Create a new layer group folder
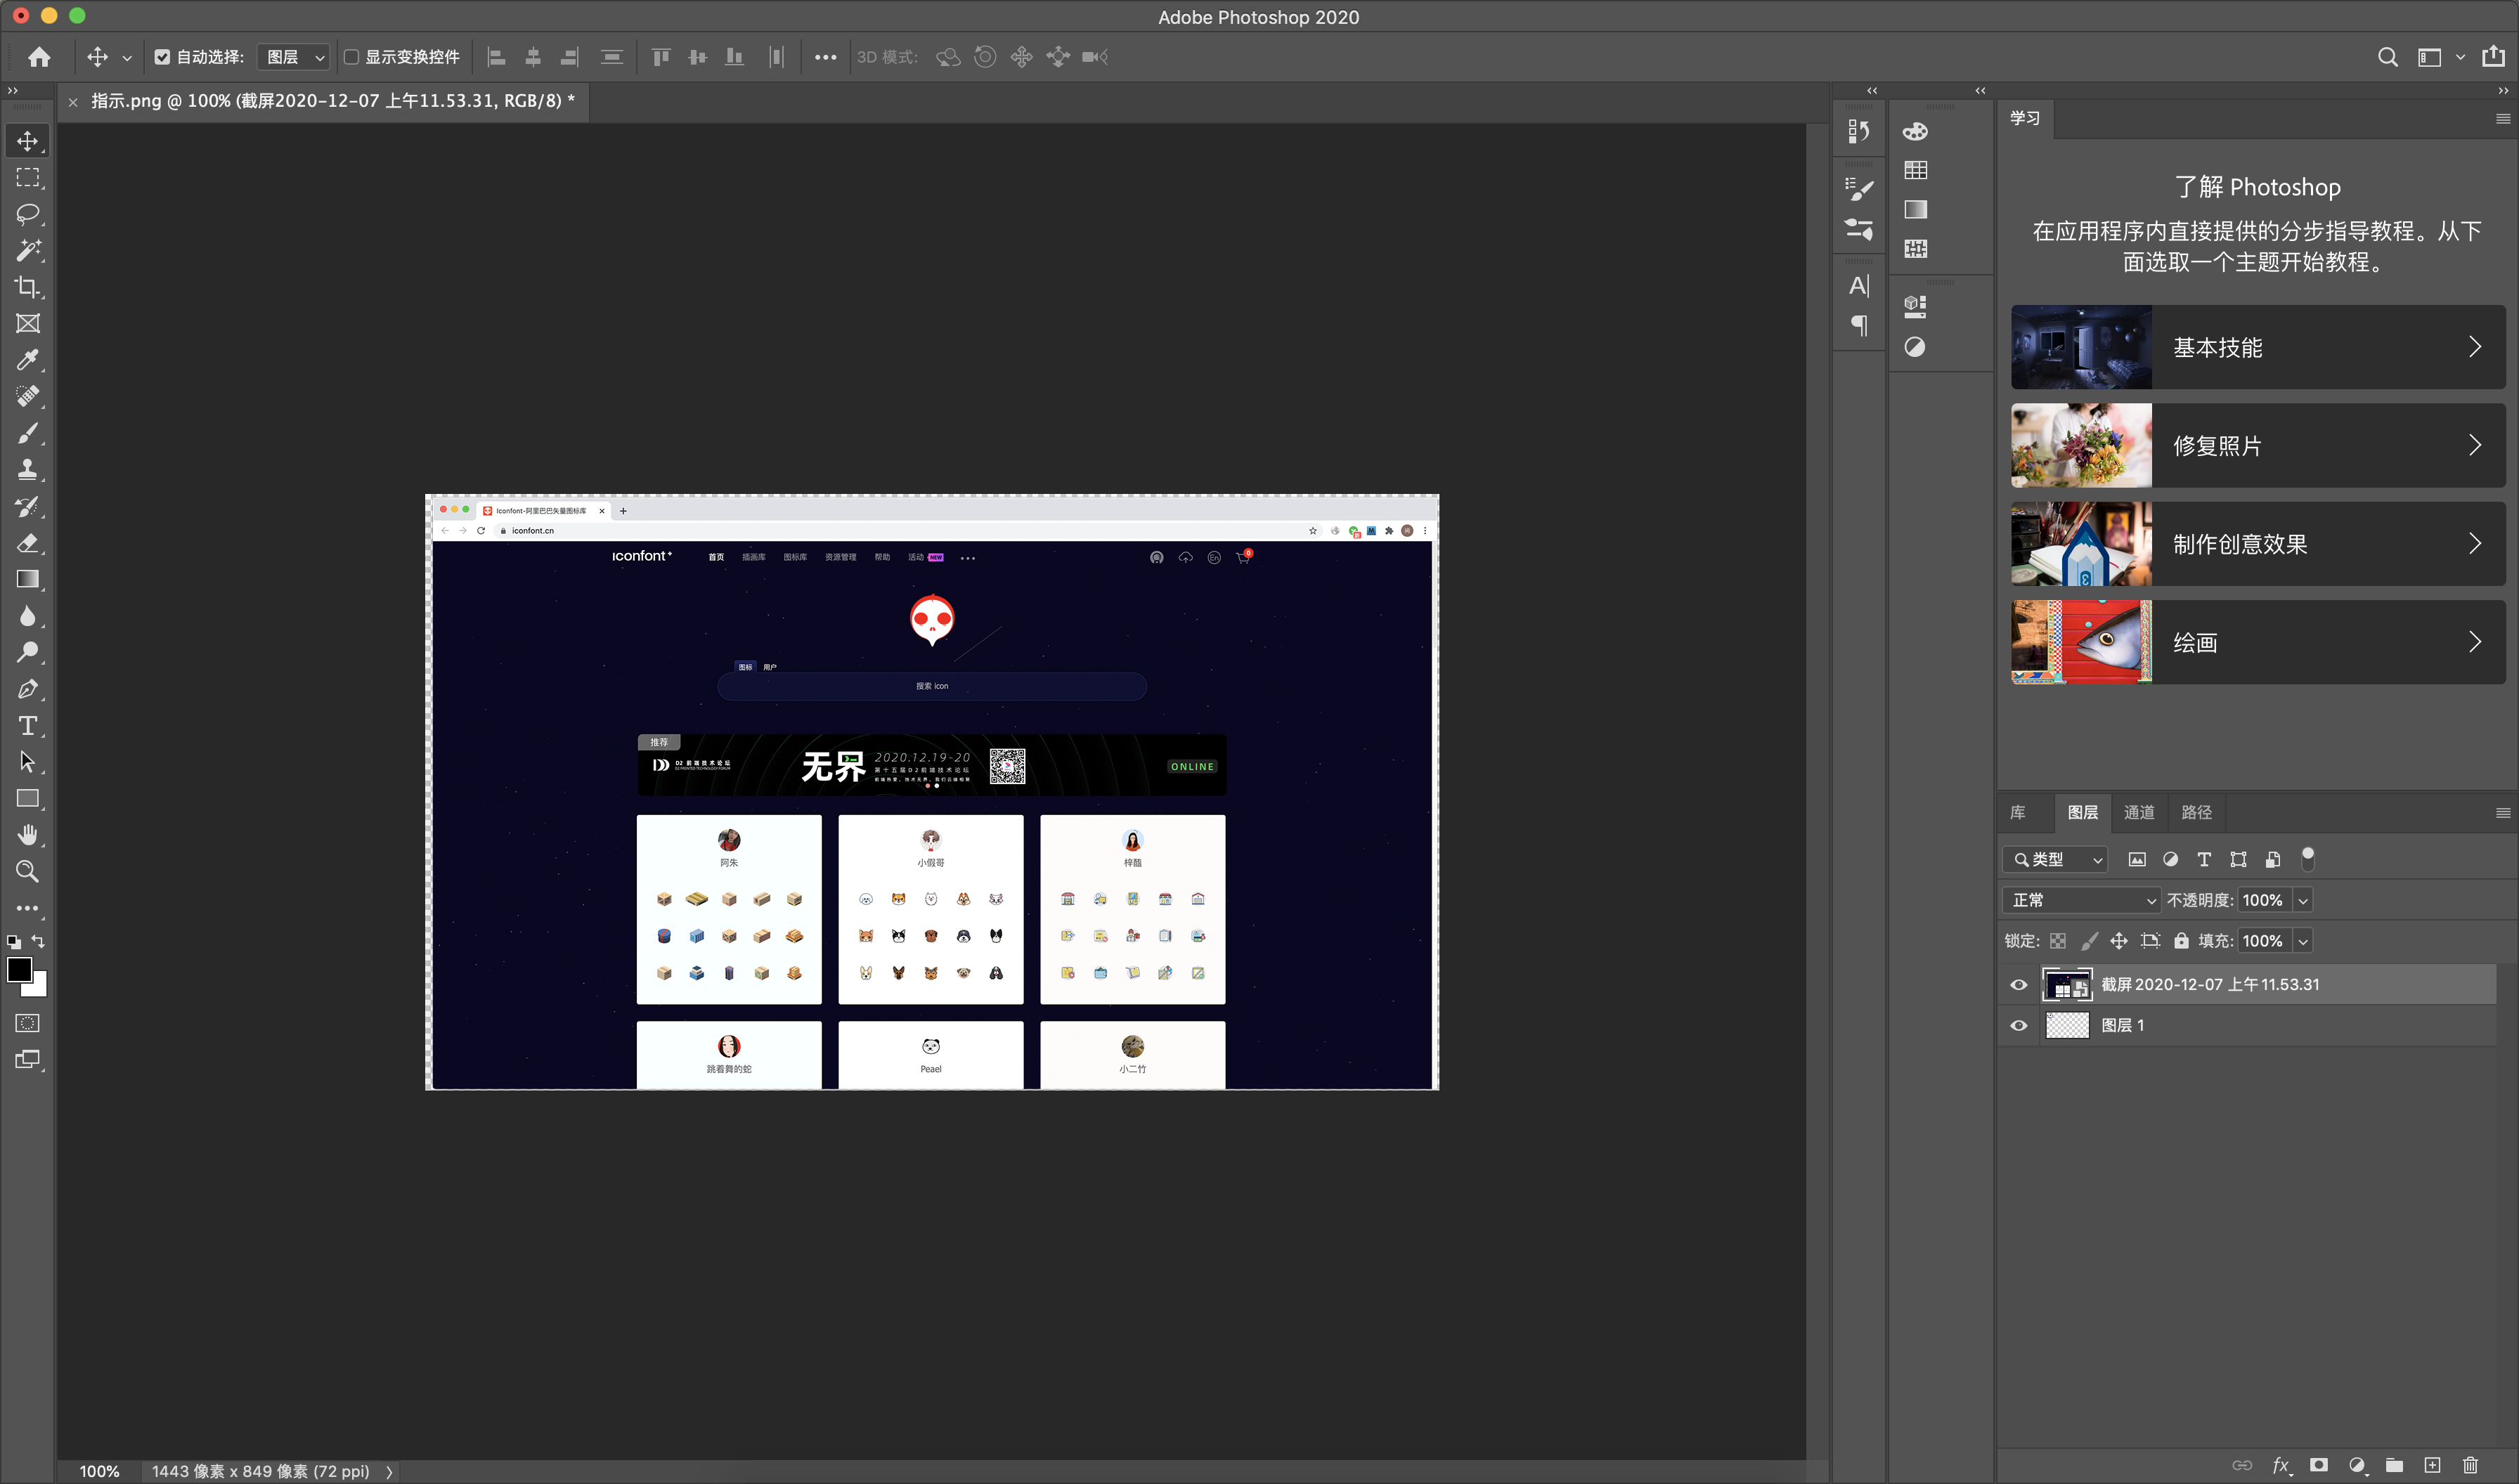This screenshot has width=2519, height=1484. point(2394,1465)
